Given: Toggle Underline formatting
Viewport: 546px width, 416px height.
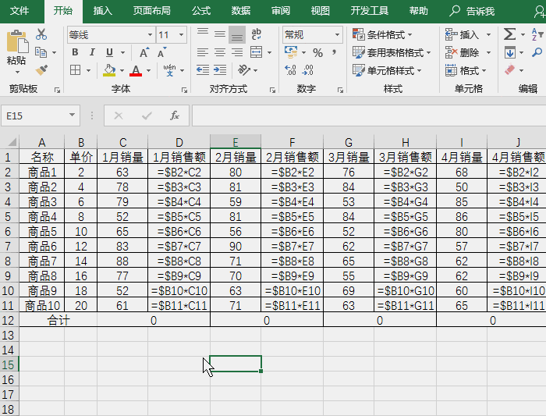Looking at the screenshot, I should (x=109, y=52).
